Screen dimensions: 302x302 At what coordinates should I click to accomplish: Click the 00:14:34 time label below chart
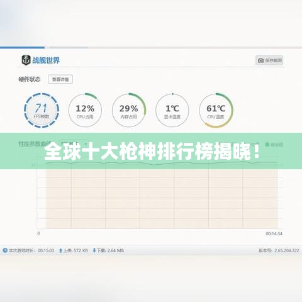click(x=274, y=233)
